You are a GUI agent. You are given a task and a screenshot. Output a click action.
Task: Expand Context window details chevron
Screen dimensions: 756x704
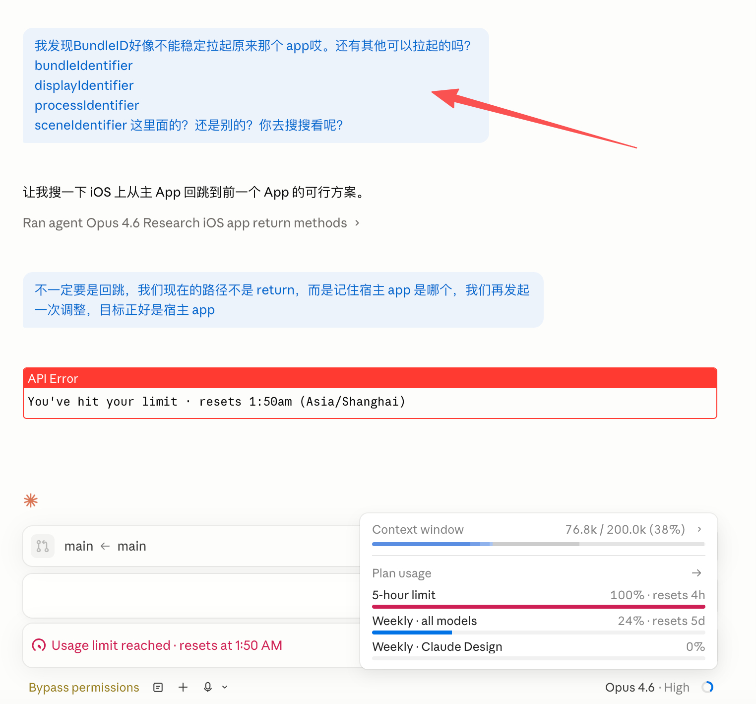click(x=699, y=529)
